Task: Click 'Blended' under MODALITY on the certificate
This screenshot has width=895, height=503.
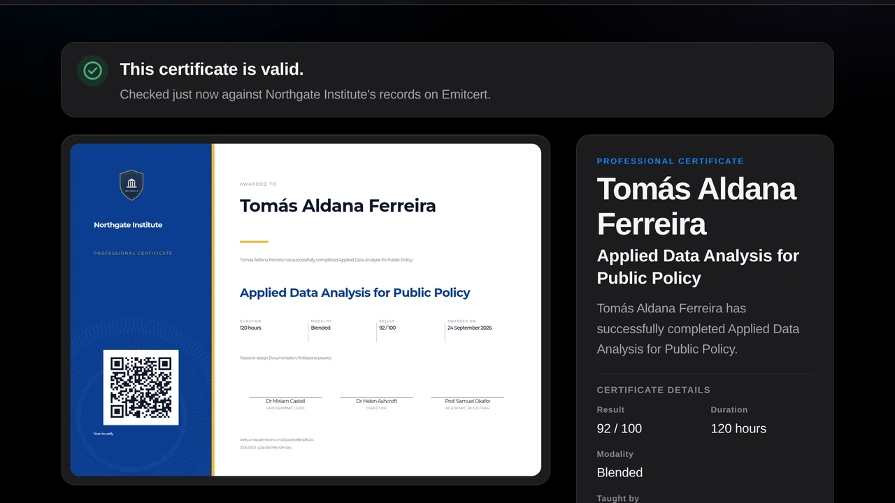Action: pos(320,328)
